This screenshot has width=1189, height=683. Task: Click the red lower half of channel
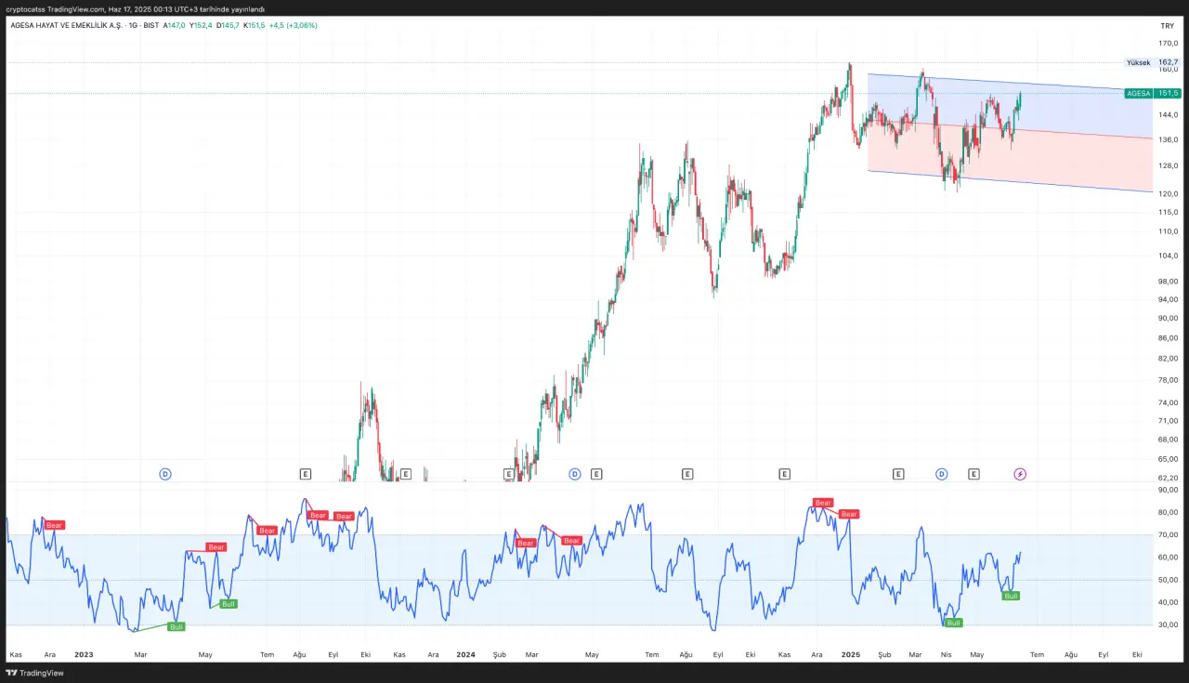tap(1068, 160)
